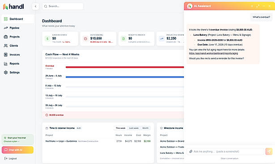Image resolution: width=275 pixels, height=164 pixels.
Task: Click the paperclip attach icon in chat
Action: tap(190, 152)
